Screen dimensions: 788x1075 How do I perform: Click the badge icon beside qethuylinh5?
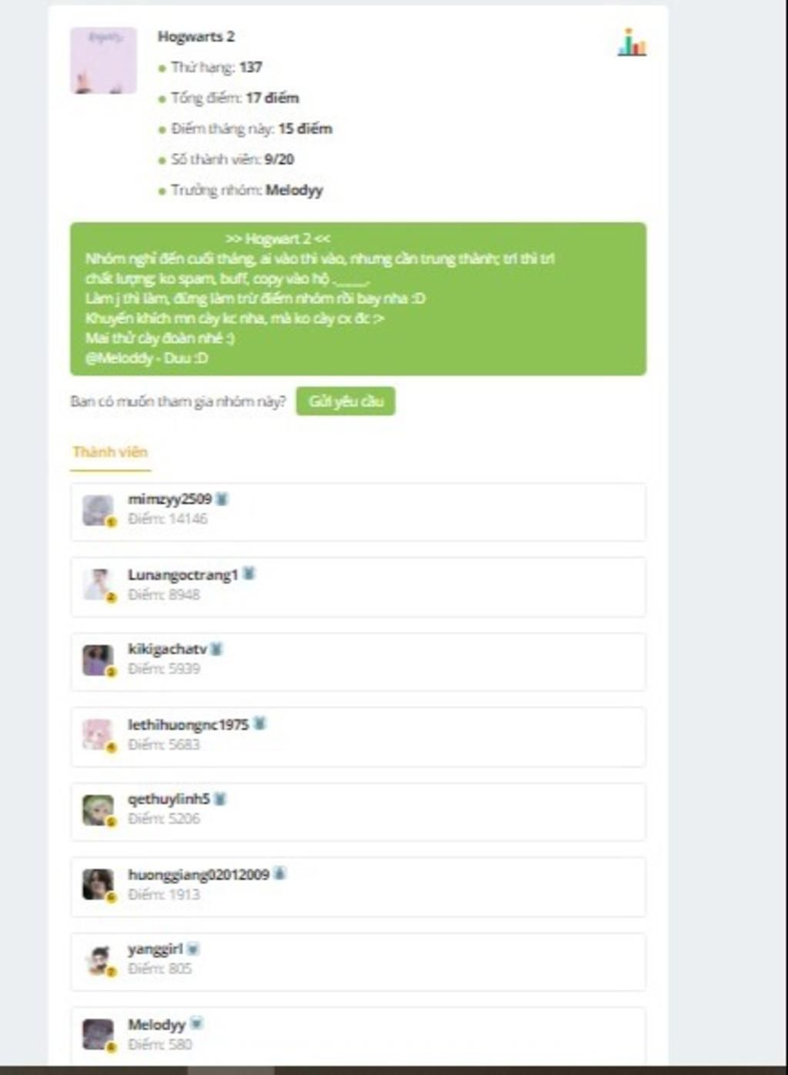coord(219,799)
